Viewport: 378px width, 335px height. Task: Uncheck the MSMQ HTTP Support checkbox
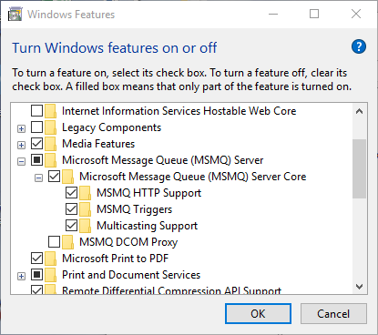[71, 193]
